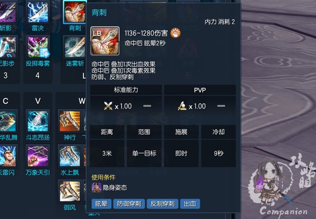Click the 出血 tag button
The width and height of the screenshot is (316, 219).
point(190,204)
